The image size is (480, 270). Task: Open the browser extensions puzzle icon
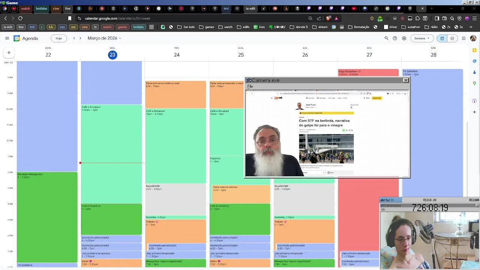[x=418, y=18]
